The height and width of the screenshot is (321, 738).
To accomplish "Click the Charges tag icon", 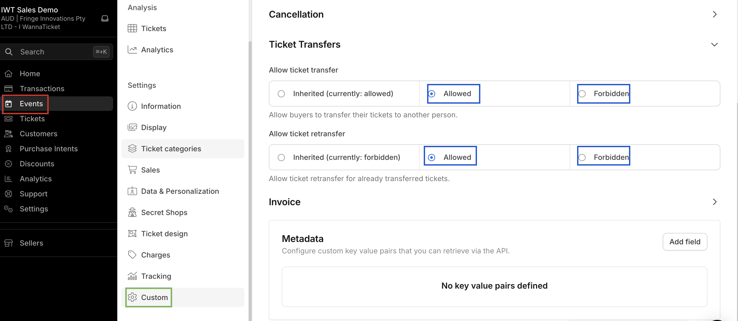I will [x=132, y=255].
